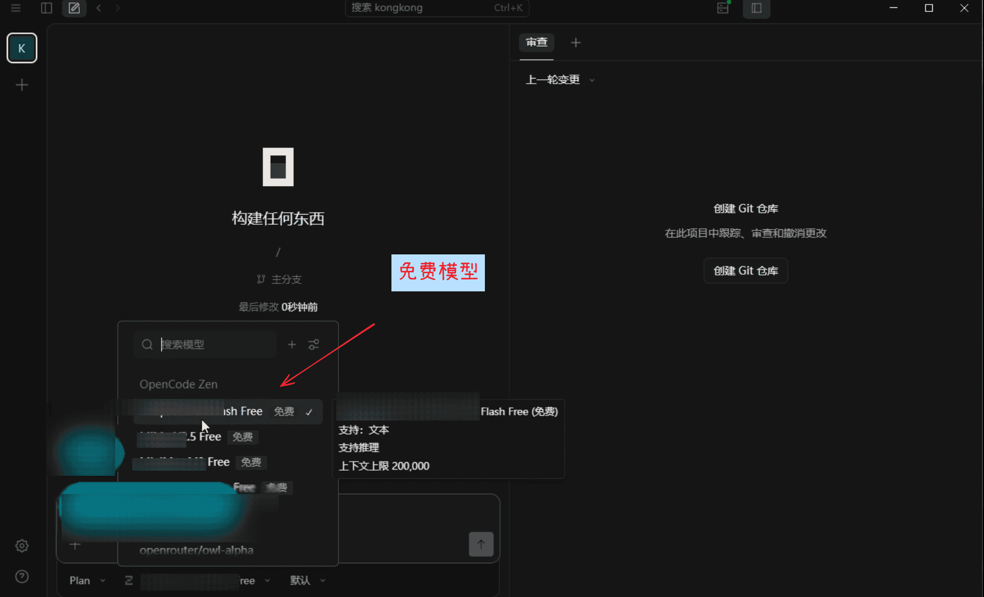
Task: Open the hamburger menu icon
Action: pyautogui.click(x=16, y=8)
